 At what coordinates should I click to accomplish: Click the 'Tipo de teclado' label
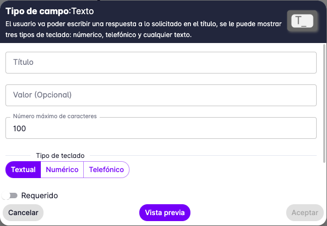[x=60, y=155]
